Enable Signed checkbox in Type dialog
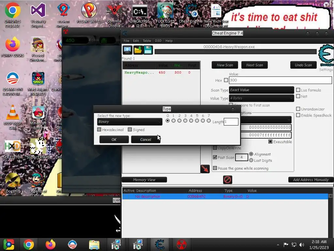 coord(130,129)
